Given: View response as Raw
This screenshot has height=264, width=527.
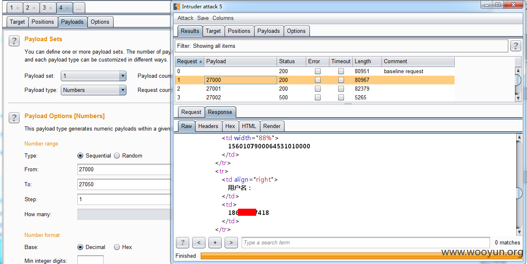Looking at the screenshot, I should [187, 126].
